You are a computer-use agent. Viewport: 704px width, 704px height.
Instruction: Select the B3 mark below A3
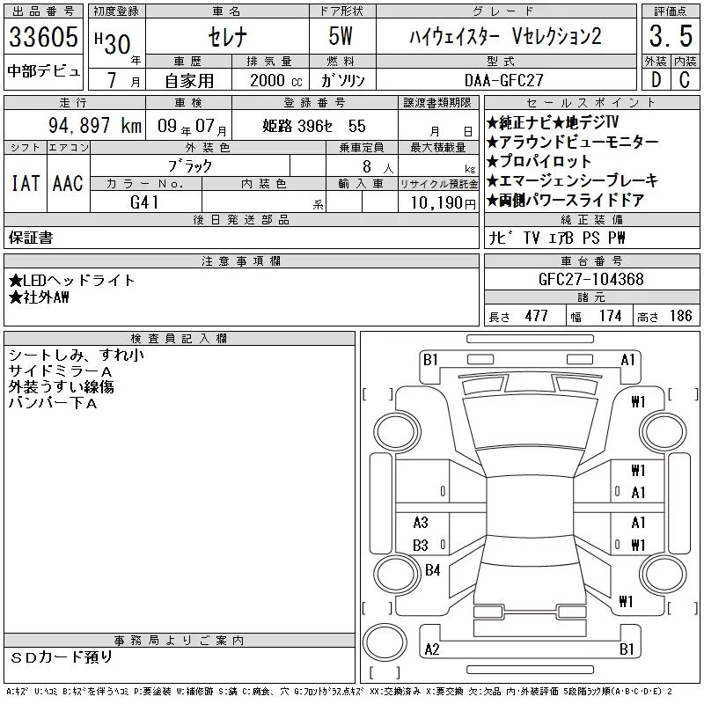coord(421,545)
